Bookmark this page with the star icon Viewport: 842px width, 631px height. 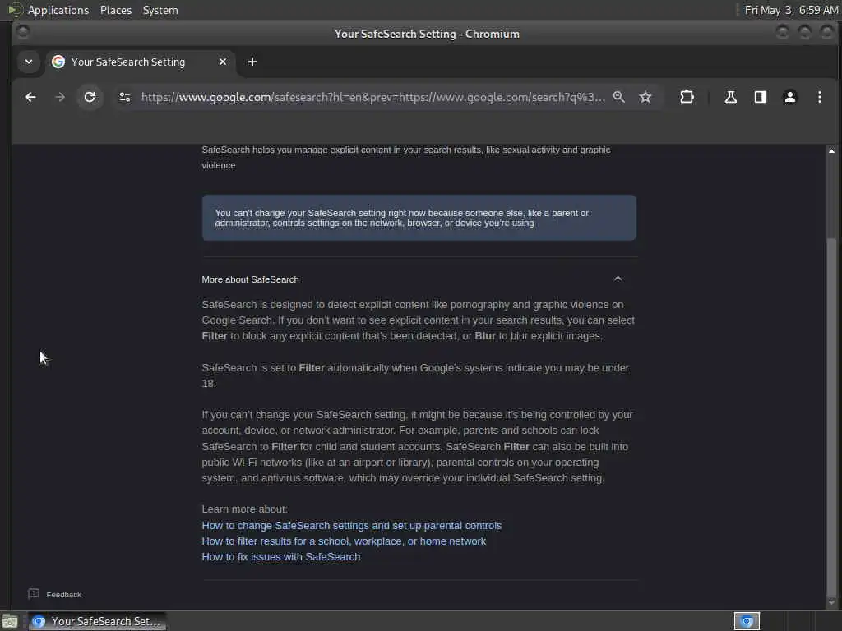645,97
